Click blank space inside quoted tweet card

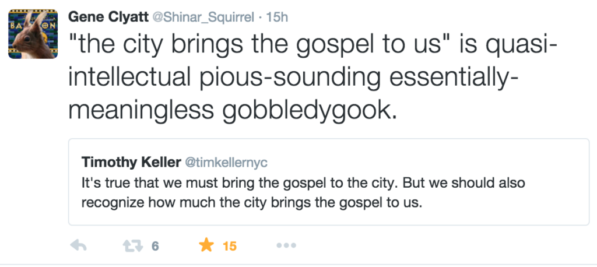pos(495,162)
